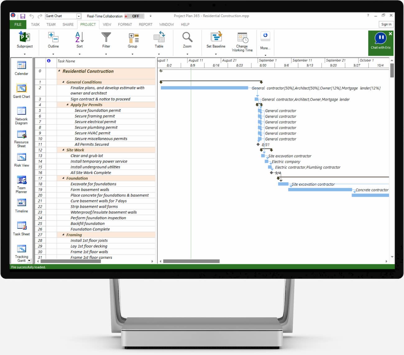The height and width of the screenshot is (355, 404).
Task: Collapse the Residential Construction summary task
Action: pos(59,71)
